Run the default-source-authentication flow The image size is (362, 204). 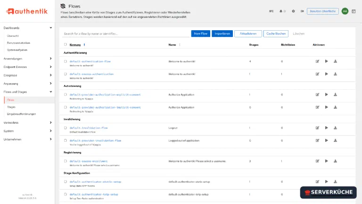pos(327,74)
